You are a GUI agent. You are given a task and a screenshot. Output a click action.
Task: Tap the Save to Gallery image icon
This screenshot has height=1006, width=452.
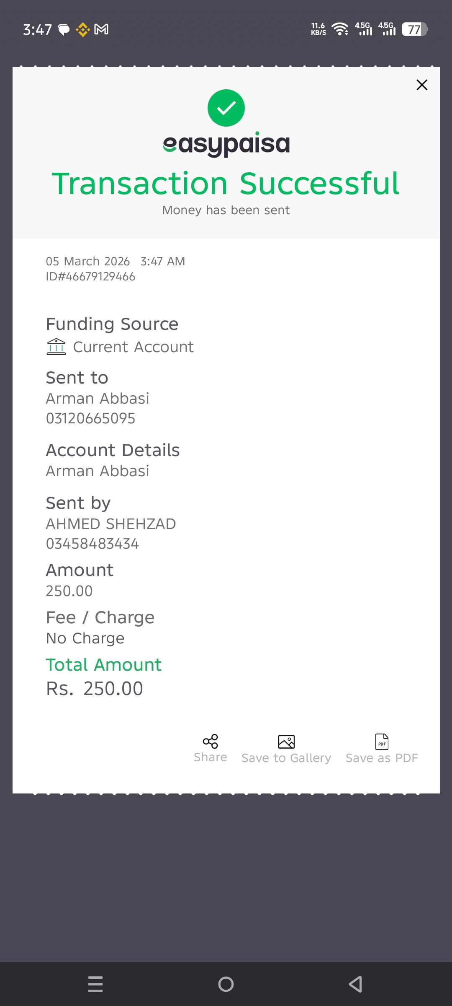coord(286,742)
